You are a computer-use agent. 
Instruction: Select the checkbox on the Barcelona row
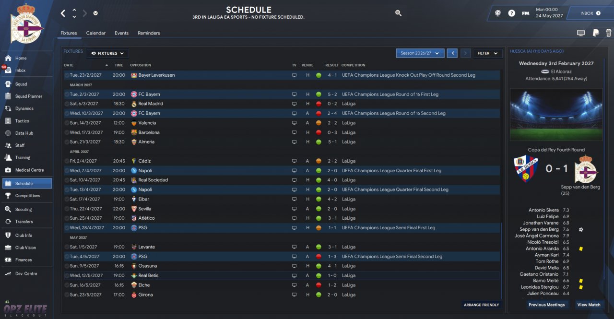point(67,132)
